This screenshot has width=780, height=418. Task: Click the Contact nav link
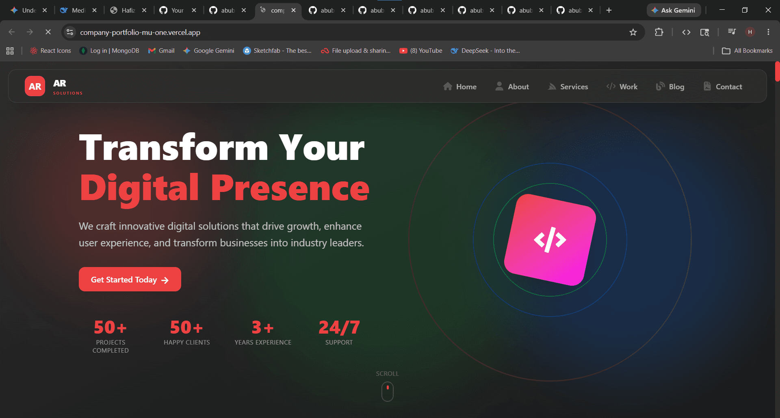click(723, 86)
